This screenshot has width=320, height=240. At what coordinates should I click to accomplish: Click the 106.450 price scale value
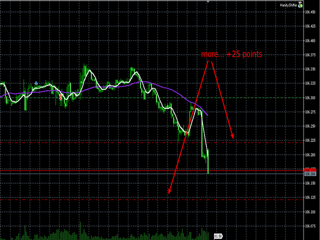310,12
